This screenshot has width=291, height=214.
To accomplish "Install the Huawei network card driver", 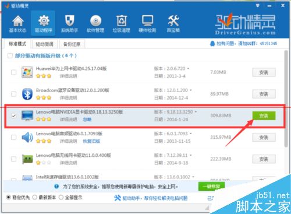I will 264,72.
